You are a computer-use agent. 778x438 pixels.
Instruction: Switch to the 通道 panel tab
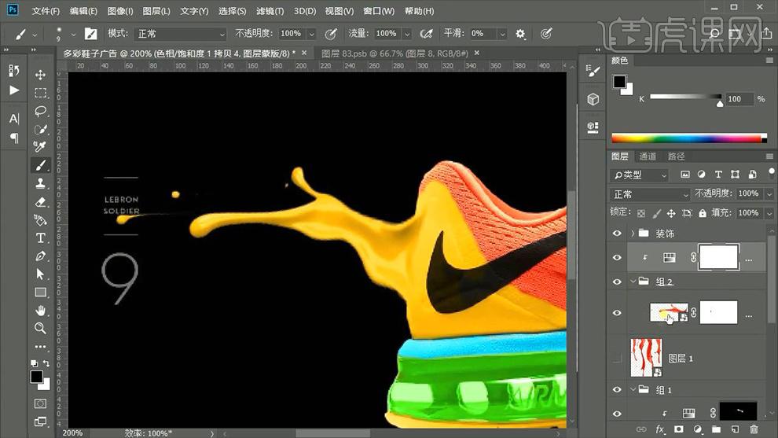tap(648, 156)
